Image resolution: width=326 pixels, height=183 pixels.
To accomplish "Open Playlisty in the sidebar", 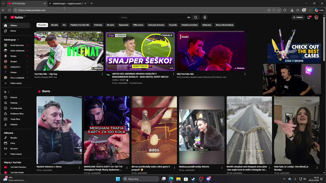I will (16, 103).
